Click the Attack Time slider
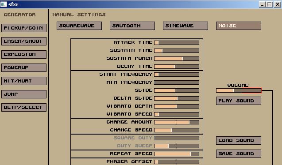Image resolution: width=282 pixels, height=165 pixels. coord(177,43)
